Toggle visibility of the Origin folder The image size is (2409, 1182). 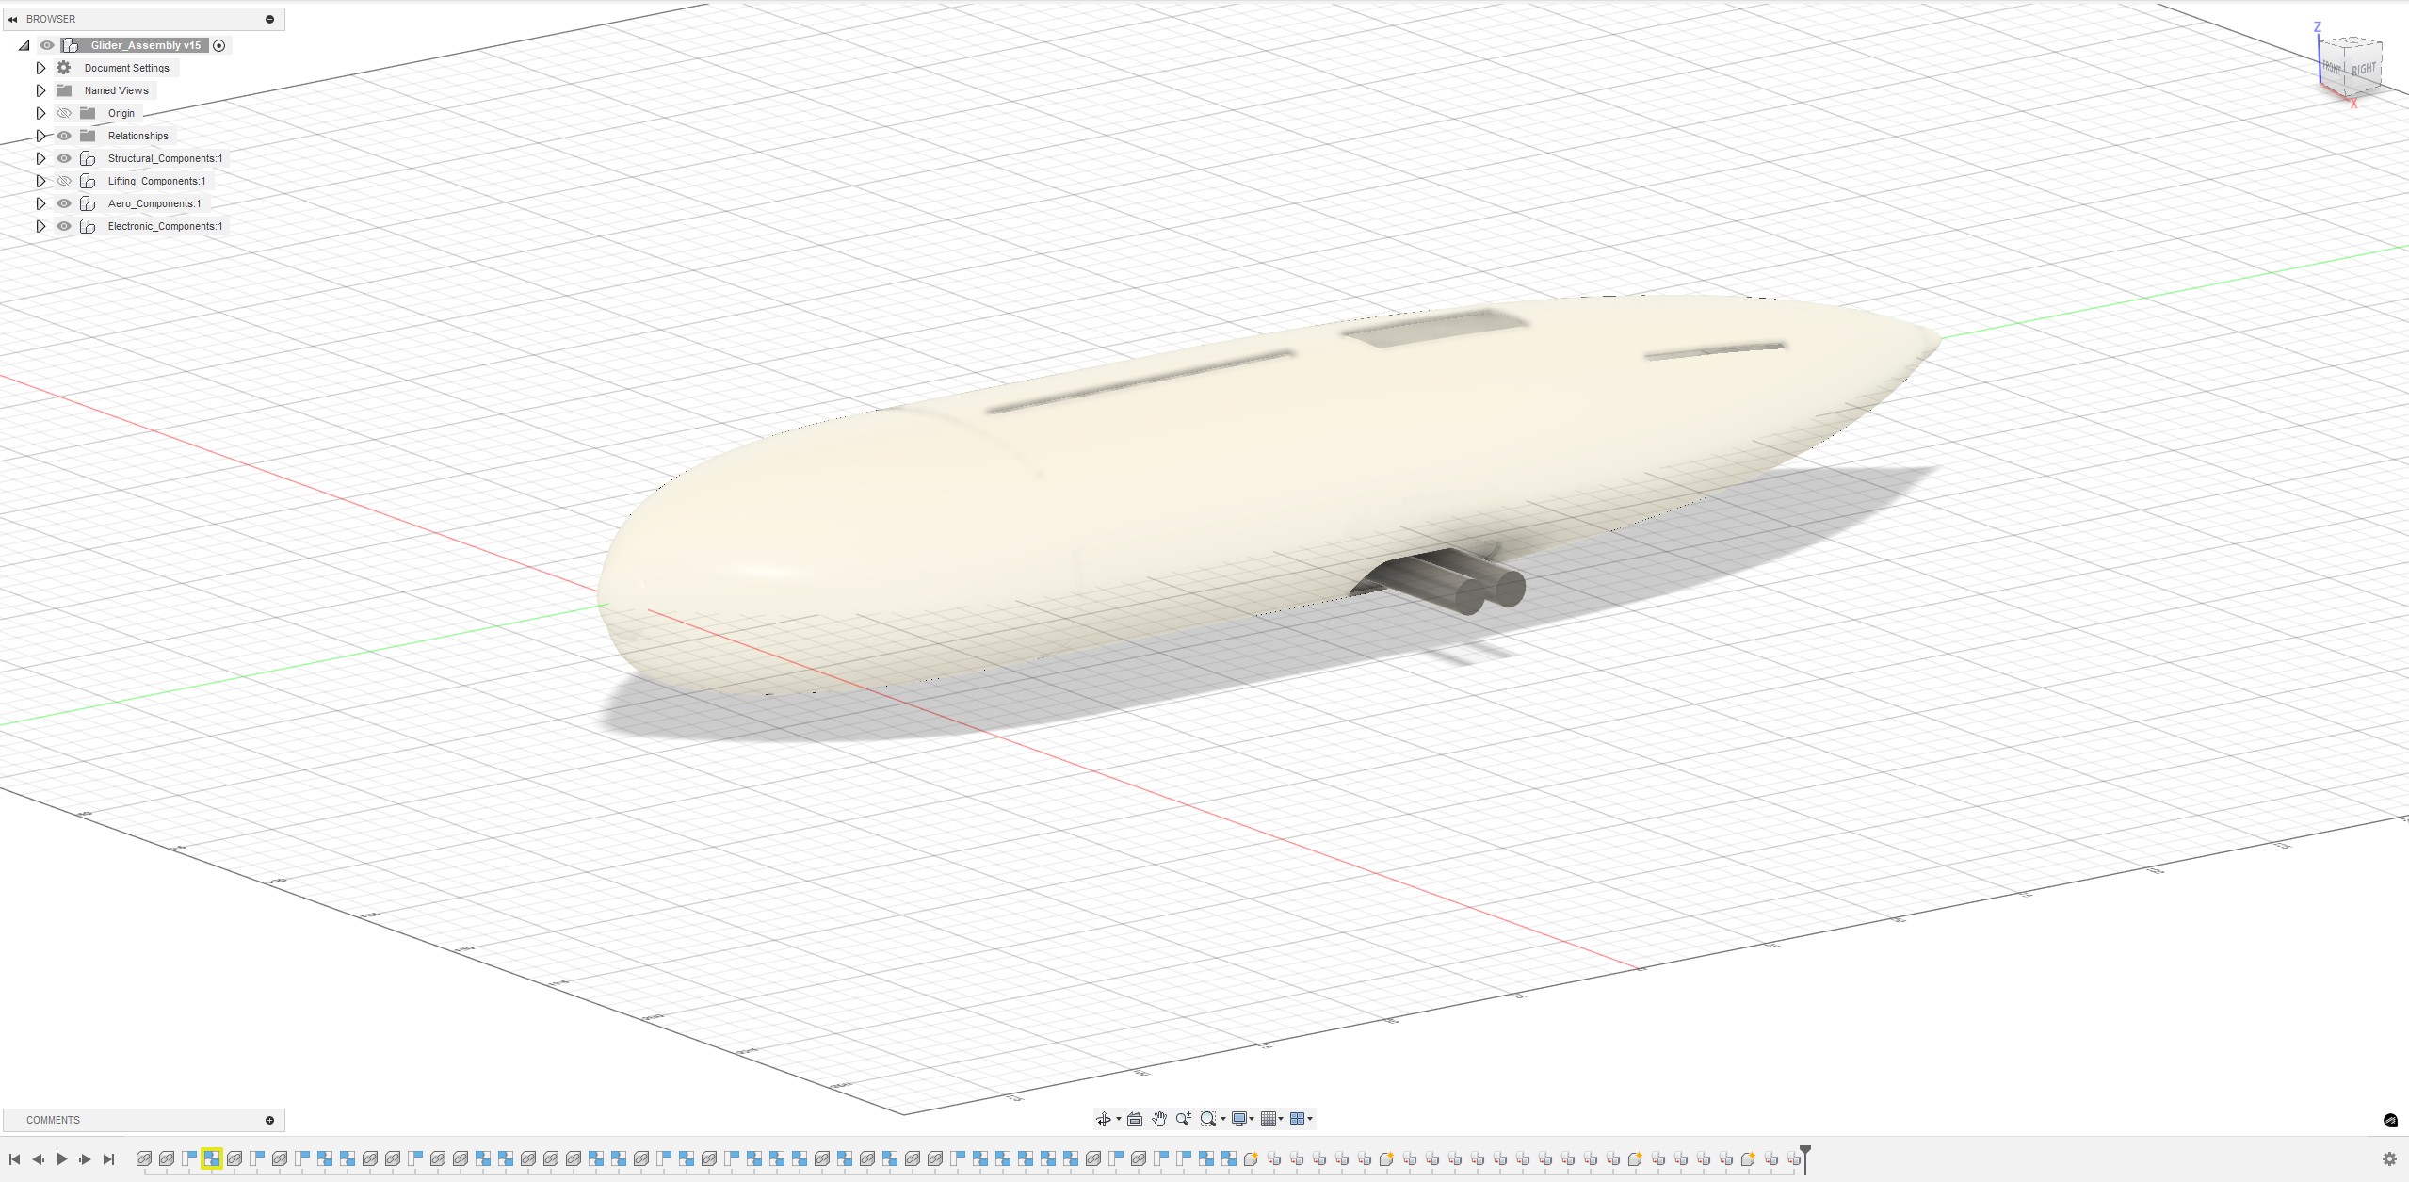(64, 113)
